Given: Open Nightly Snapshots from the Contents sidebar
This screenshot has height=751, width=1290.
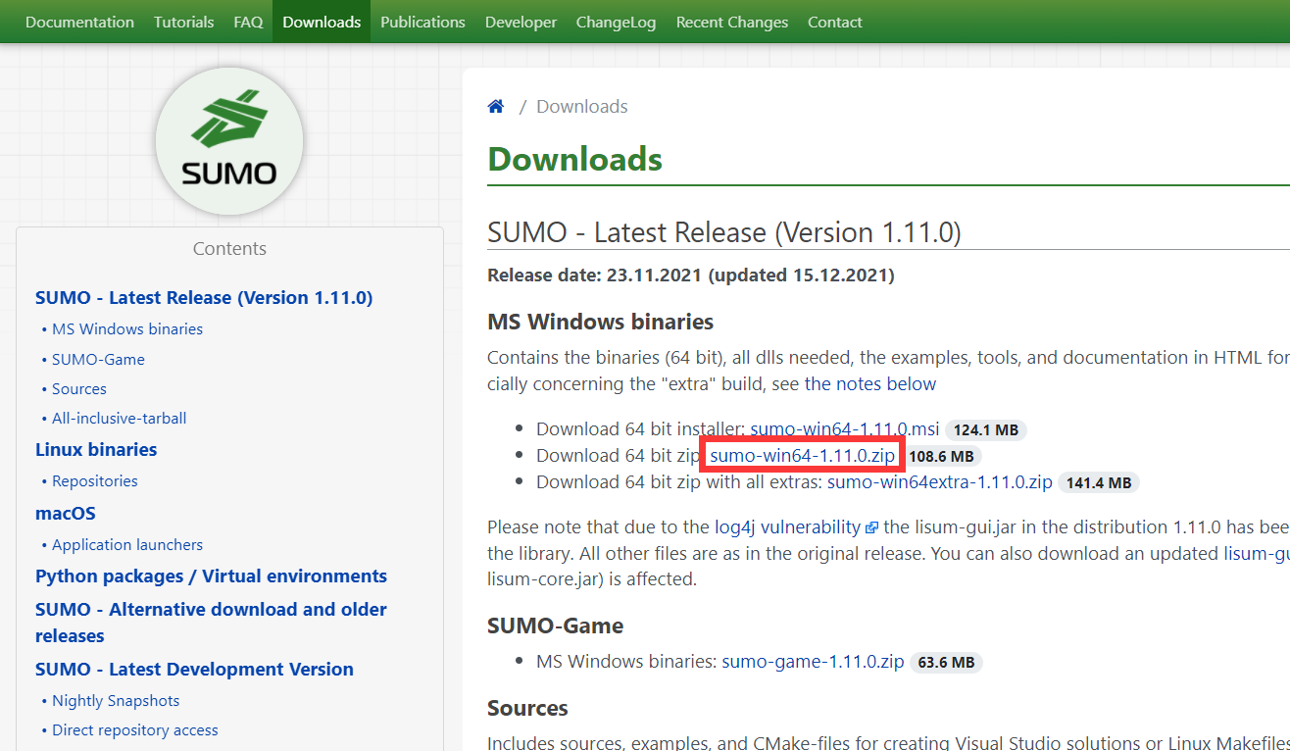Looking at the screenshot, I should [x=115, y=700].
